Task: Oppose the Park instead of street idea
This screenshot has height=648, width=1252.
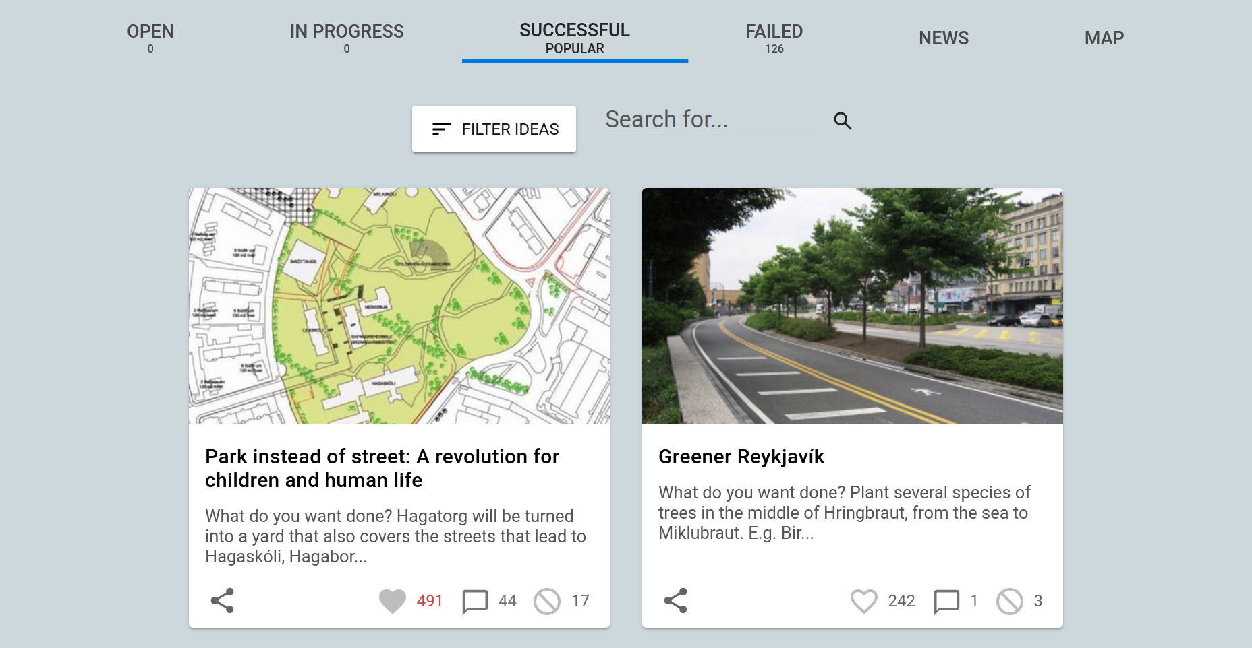Action: pyautogui.click(x=547, y=601)
